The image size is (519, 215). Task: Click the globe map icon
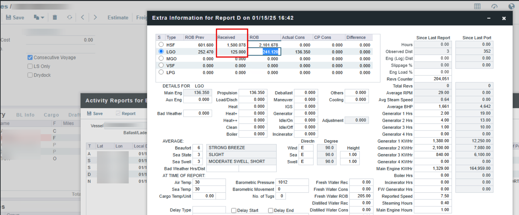click(x=511, y=6)
